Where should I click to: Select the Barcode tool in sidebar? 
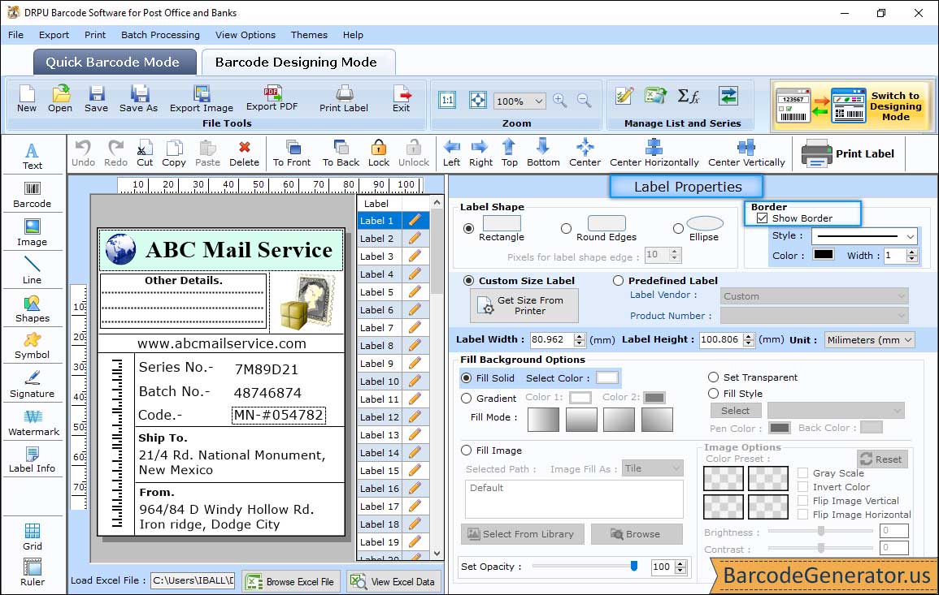[x=33, y=195]
